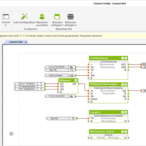Open the Ansicht view icon
Image resolution: width=146 pixels, height=146 pixels.
coord(6,17)
